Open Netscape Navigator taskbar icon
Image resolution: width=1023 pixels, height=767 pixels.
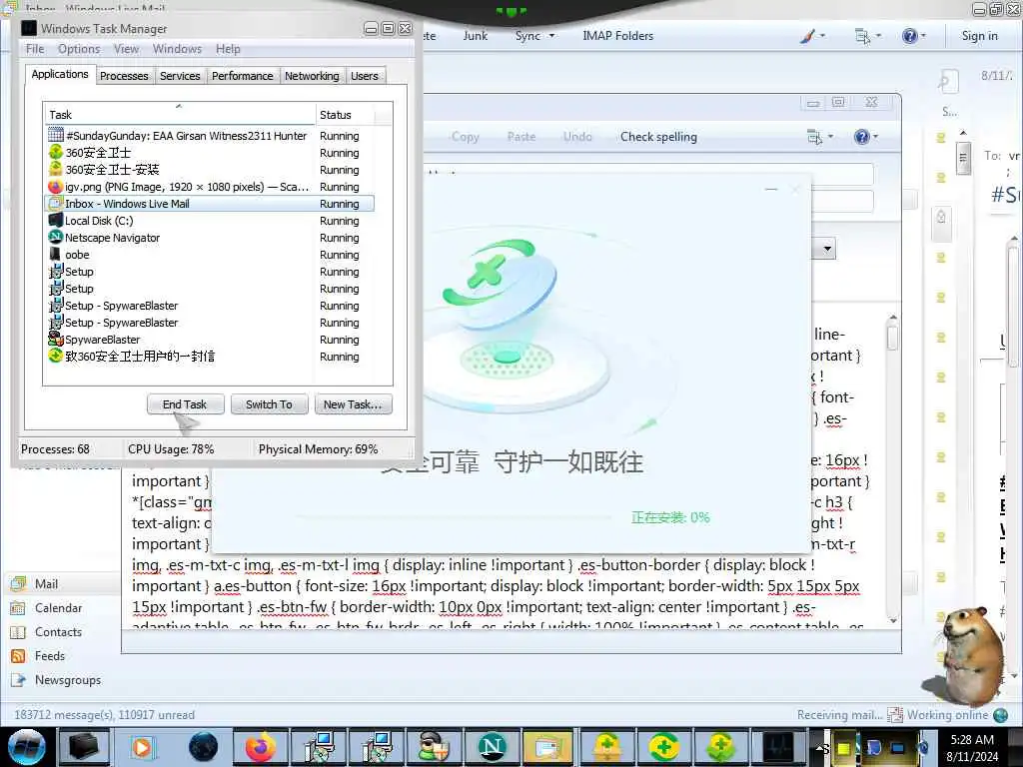(493, 747)
